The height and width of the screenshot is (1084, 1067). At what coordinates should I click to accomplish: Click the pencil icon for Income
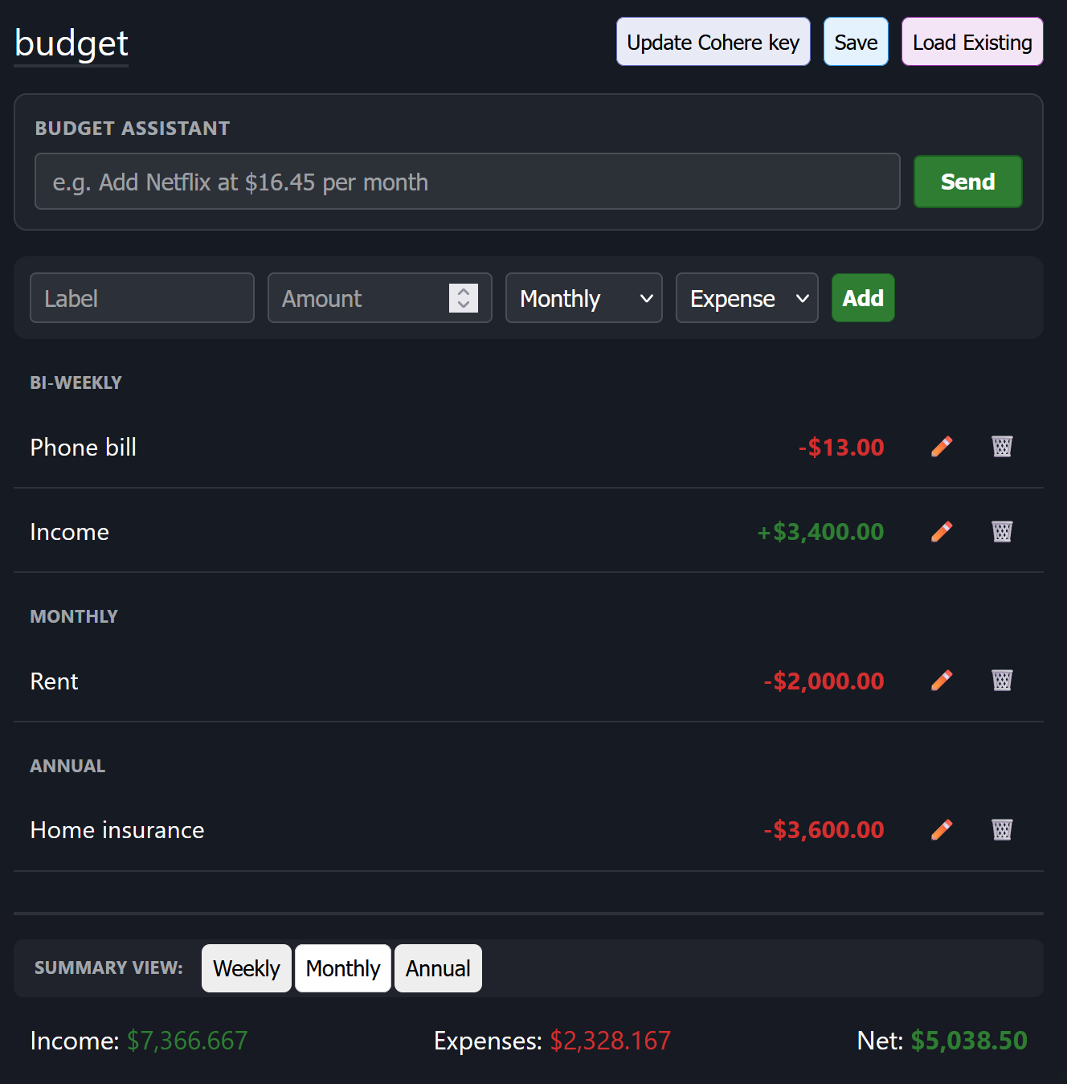[x=942, y=532]
